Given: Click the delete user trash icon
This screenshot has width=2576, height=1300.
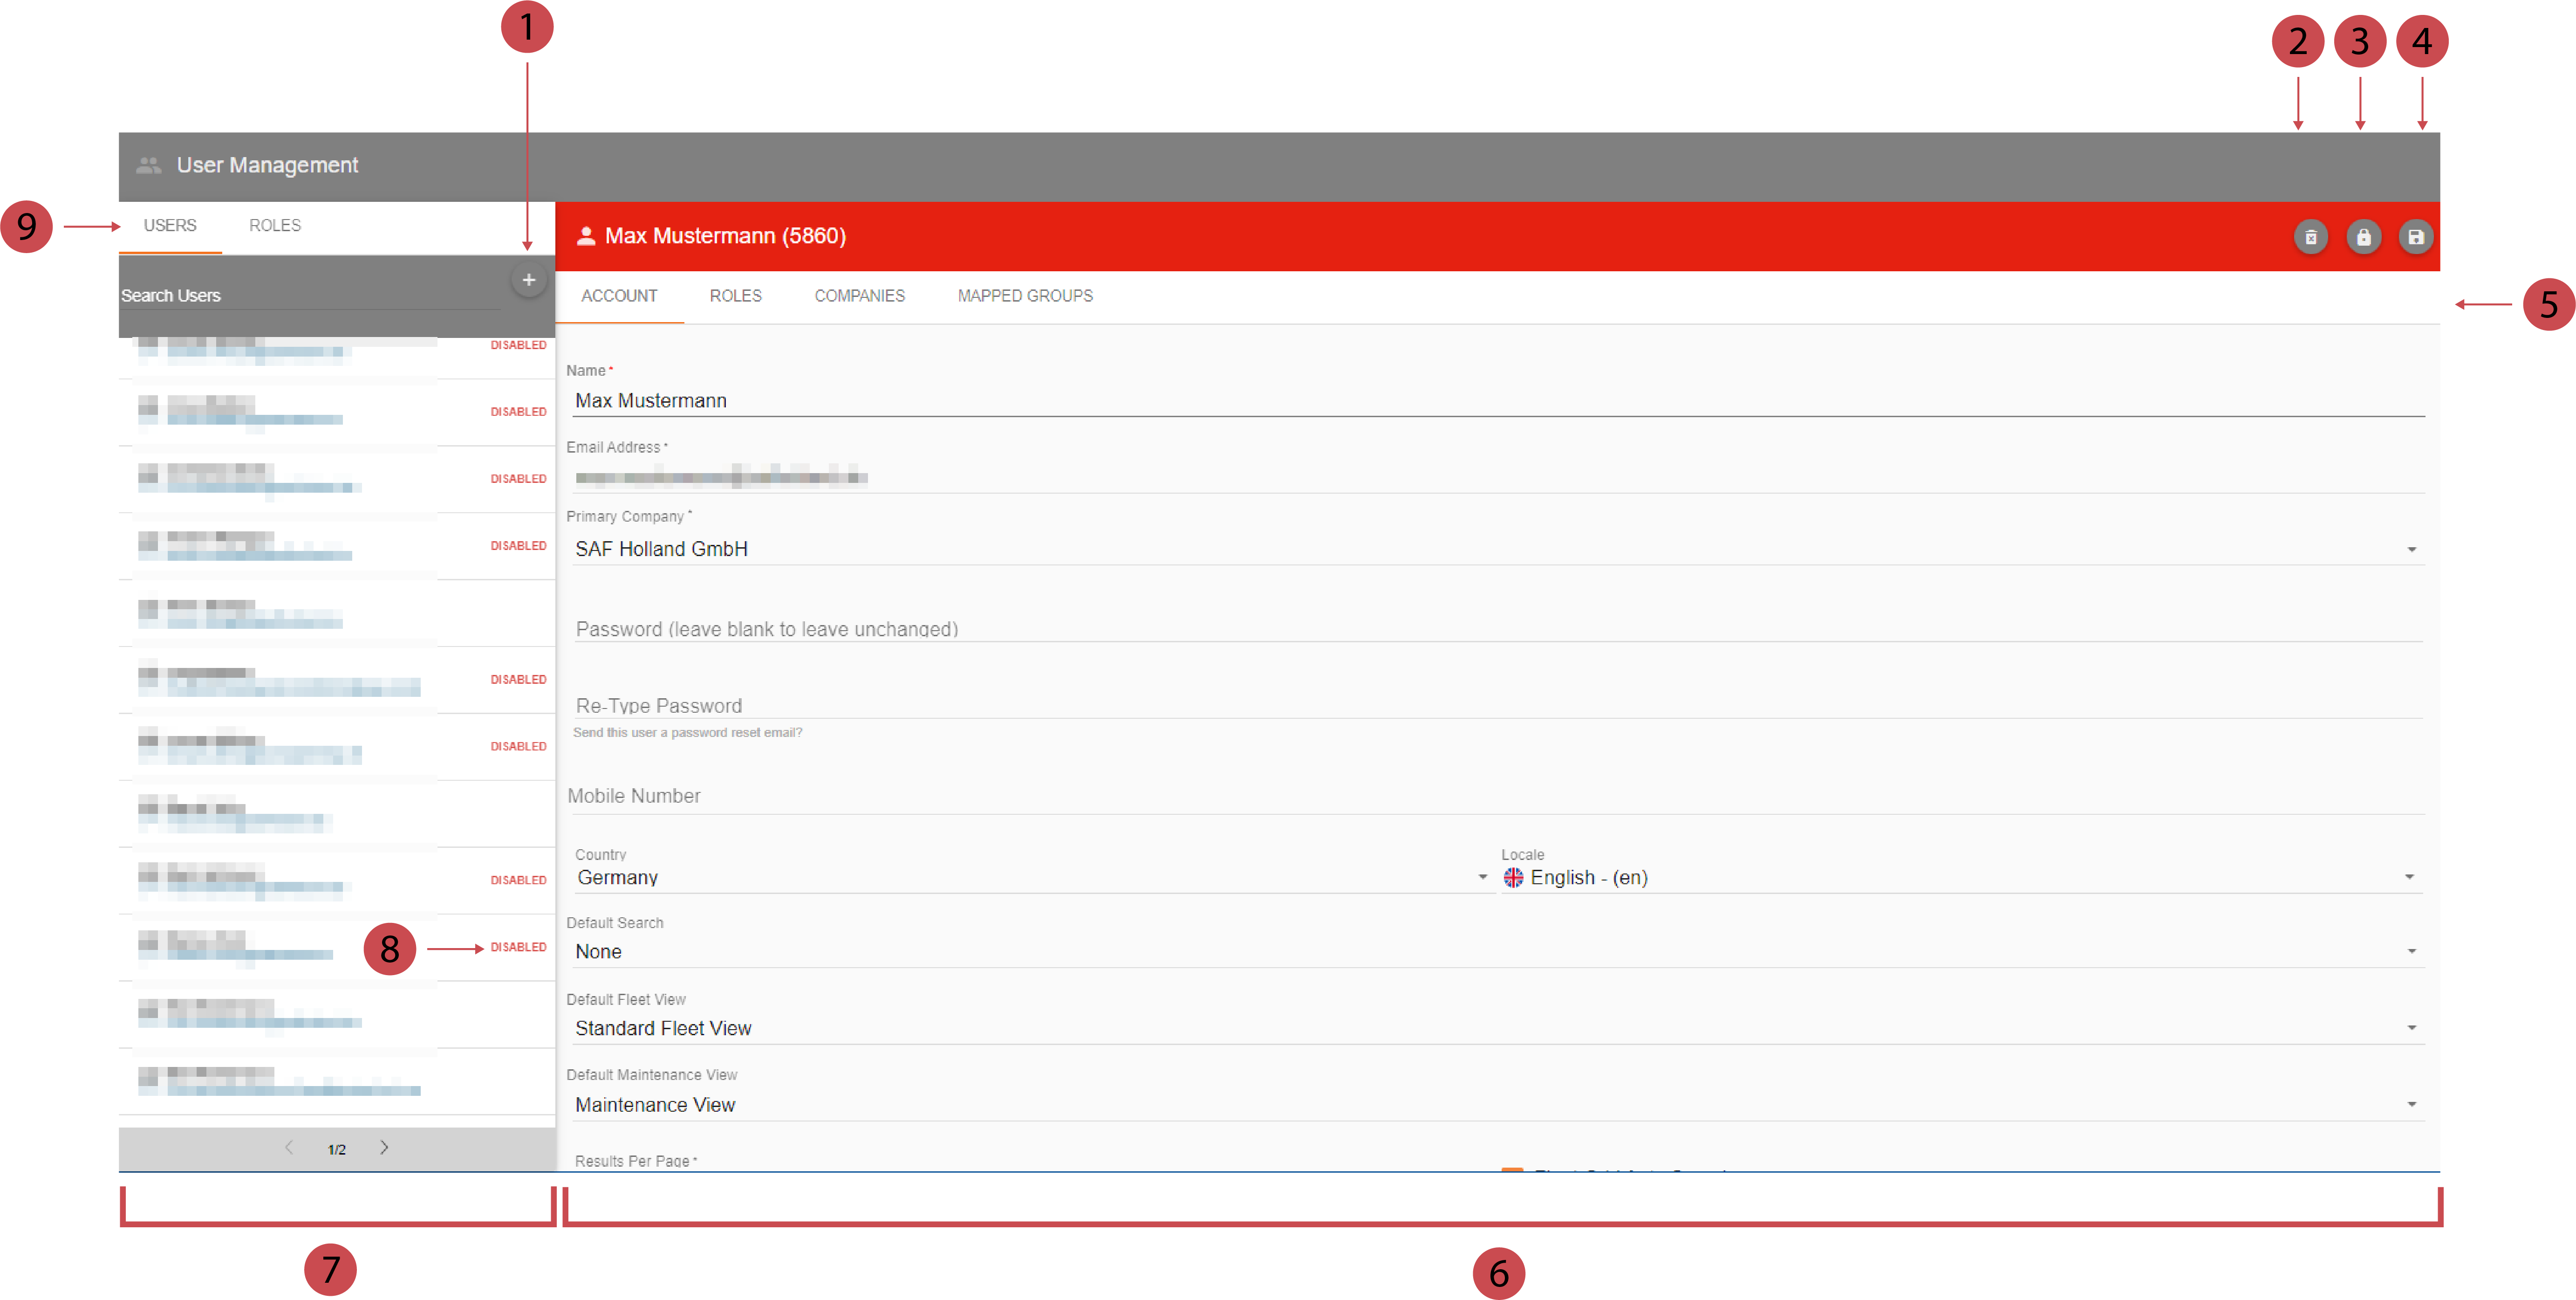Looking at the screenshot, I should [2311, 236].
